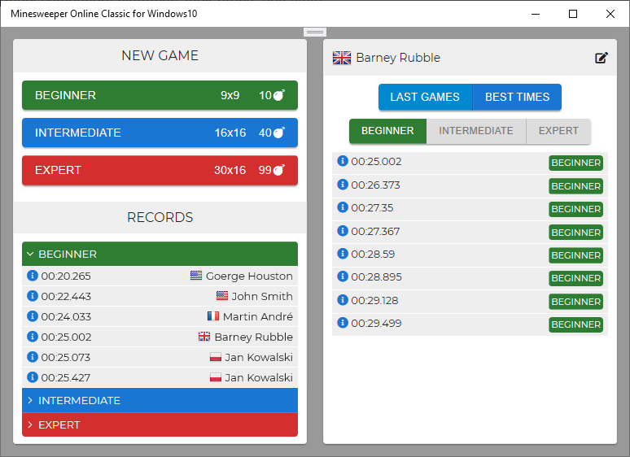Select the BEGINNER difficulty filter tab

[x=387, y=131]
